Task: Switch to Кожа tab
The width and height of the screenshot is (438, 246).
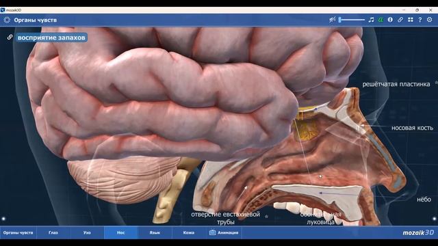Action: [189, 232]
